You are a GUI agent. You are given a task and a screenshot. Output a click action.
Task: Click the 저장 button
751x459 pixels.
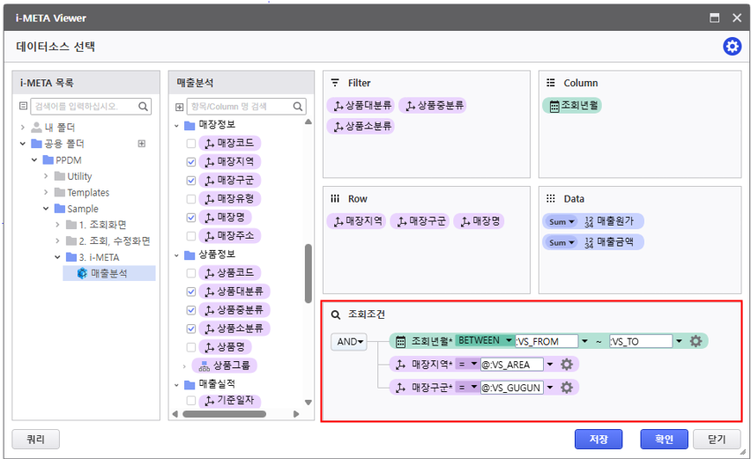[599, 439]
